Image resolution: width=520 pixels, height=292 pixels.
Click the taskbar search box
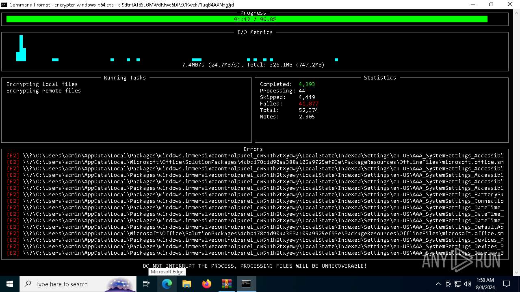pos(78,284)
